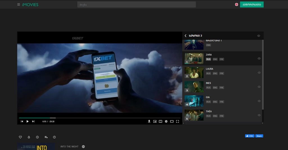Viewport: 288px width, 150px height.
Task: Click the GIA episode title
Action: 208,97
